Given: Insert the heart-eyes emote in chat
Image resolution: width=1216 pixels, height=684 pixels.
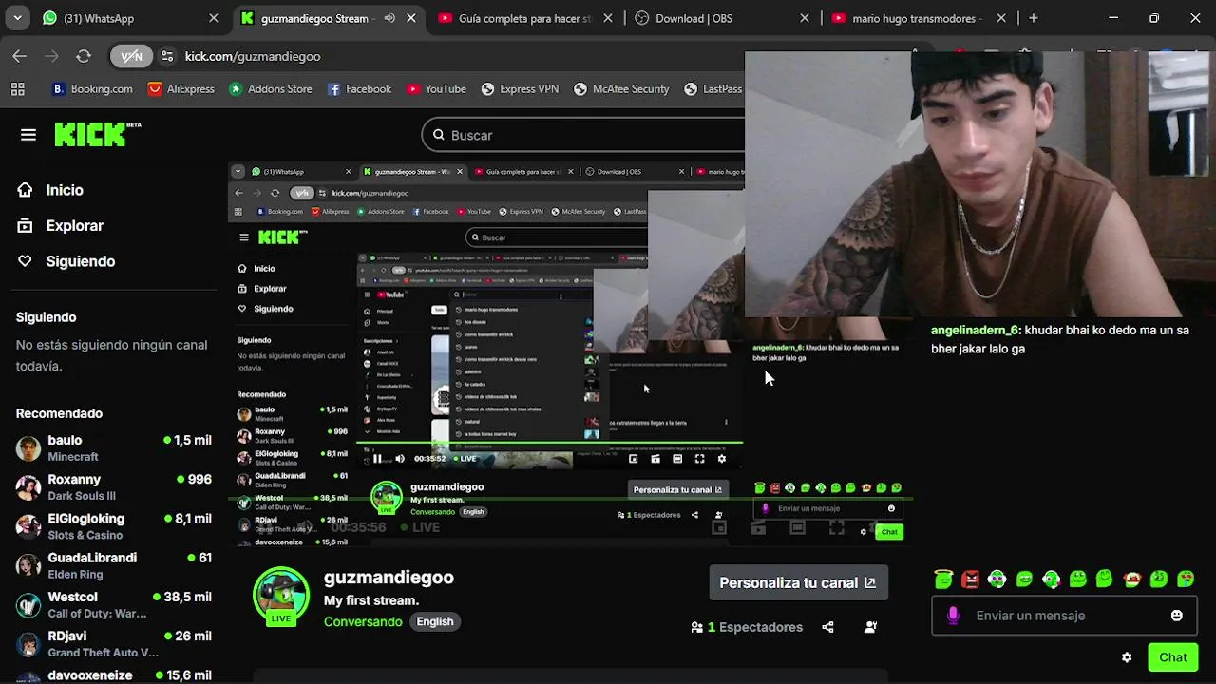Looking at the screenshot, I should pos(1186,579).
